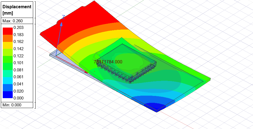Screen dimensions: 253x129
Task: Click the 0.183 orange legend swatch
Action: point(7,38)
